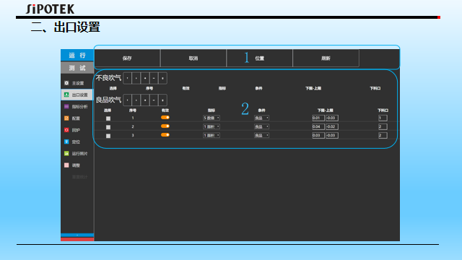
Task: Expand the 条件 dropdown in row 2
Action: click(x=261, y=127)
